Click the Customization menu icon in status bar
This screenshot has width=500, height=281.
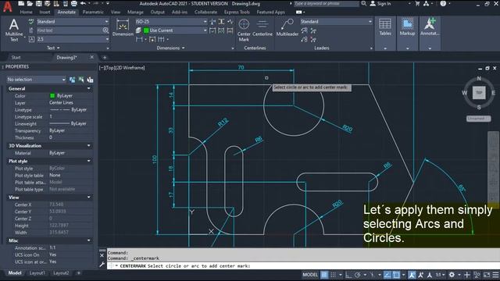coord(495,275)
